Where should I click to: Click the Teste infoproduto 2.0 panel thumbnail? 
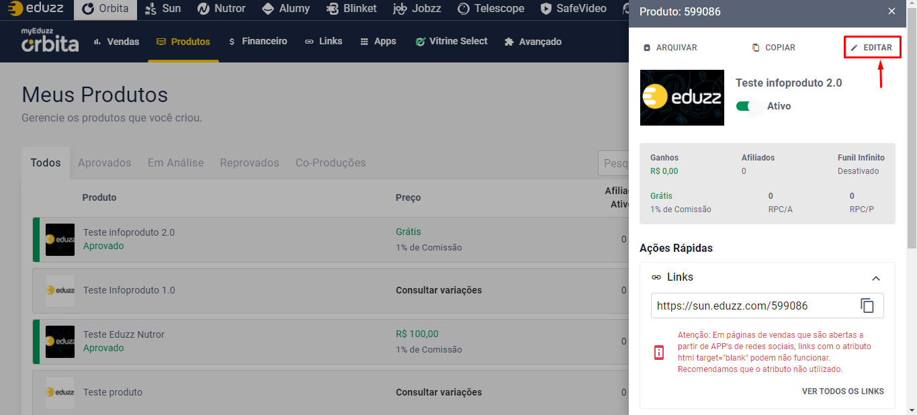coord(682,97)
